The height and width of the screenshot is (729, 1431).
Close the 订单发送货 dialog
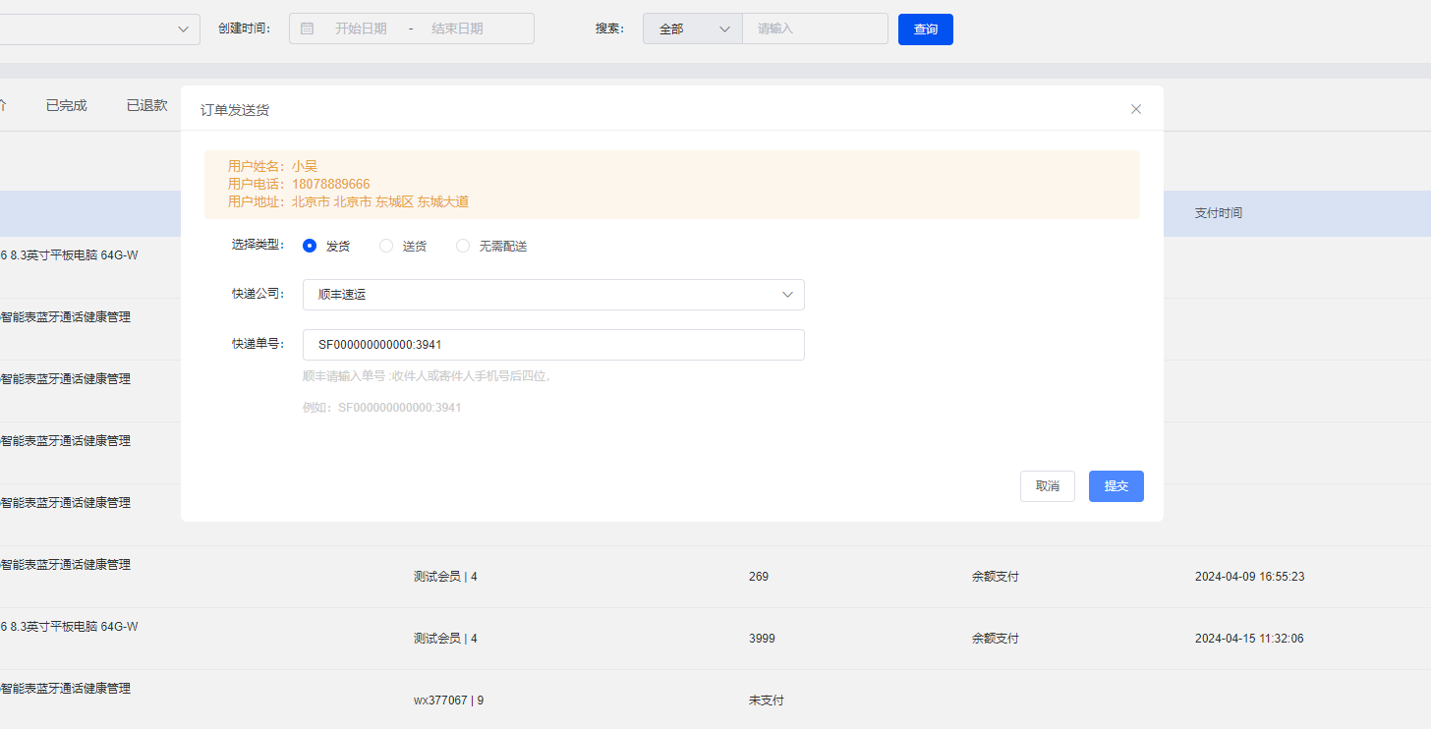(x=1136, y=109)
